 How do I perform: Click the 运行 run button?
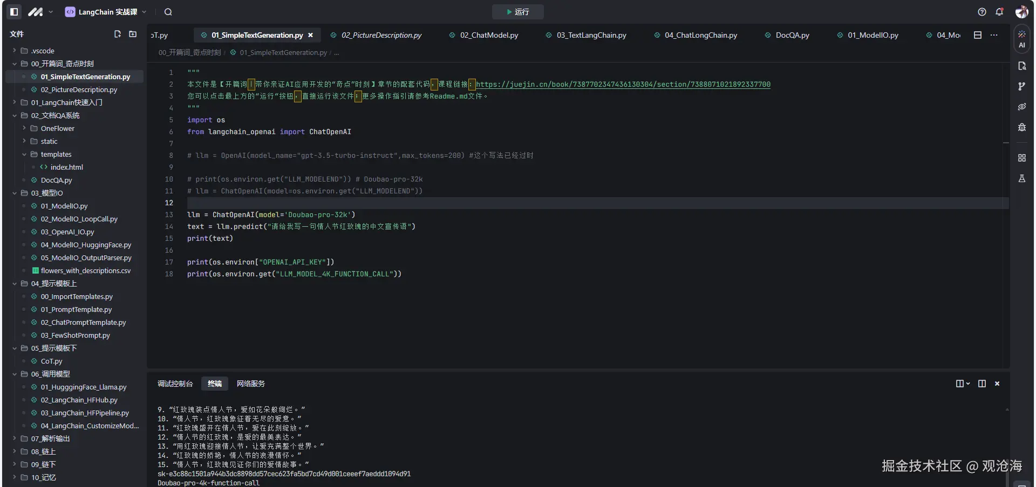click(x=517, y=12)
